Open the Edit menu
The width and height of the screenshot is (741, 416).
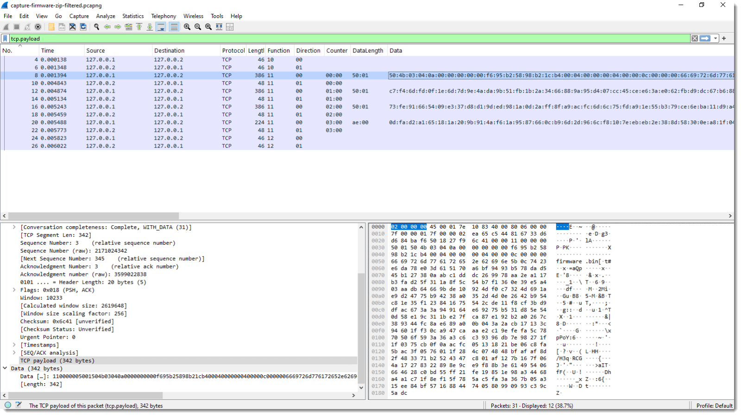(x=24, y=16)
